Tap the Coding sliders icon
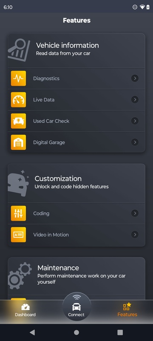Screen dimensions: 153x341 (x=18, y=214)
